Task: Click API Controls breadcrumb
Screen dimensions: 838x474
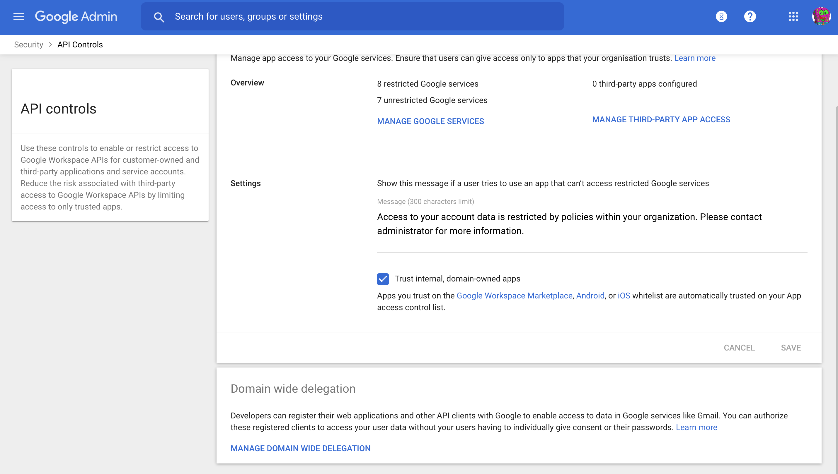Action: click(x=80, y=44)
